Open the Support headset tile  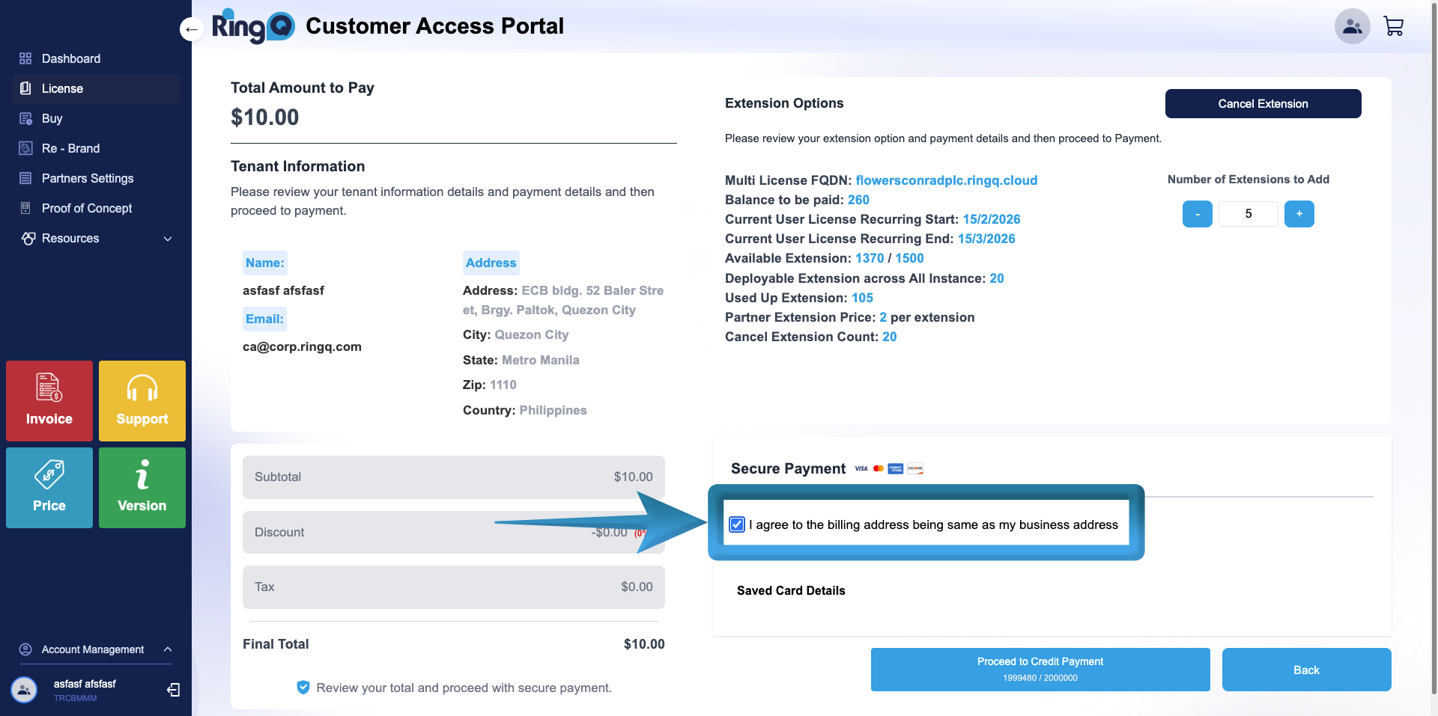142,400
